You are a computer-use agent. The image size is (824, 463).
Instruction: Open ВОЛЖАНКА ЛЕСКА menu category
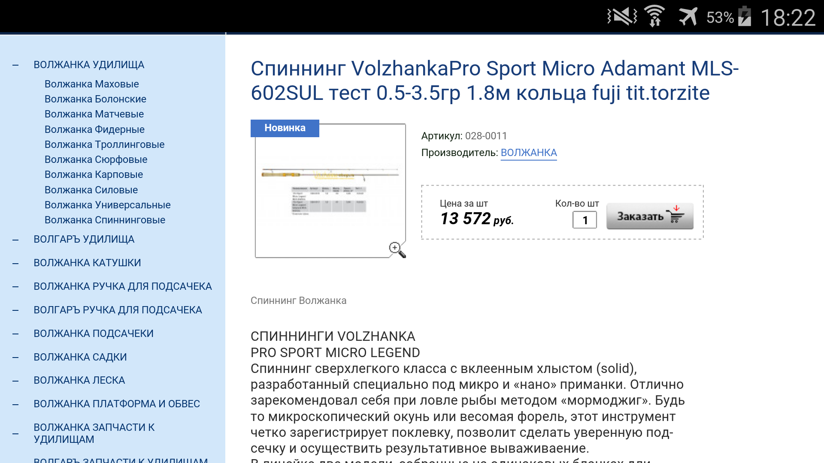79,381
